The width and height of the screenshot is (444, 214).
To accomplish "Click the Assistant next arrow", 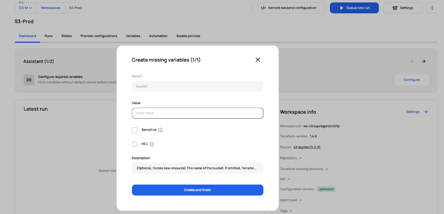I will (423, 61).
